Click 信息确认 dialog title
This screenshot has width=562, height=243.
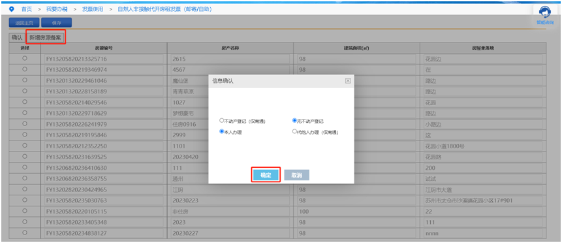[223, 81]
